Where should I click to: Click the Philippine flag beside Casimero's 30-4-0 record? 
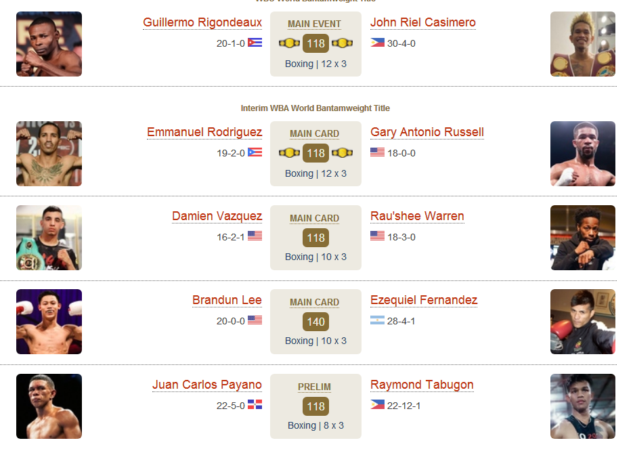[378, 43]
